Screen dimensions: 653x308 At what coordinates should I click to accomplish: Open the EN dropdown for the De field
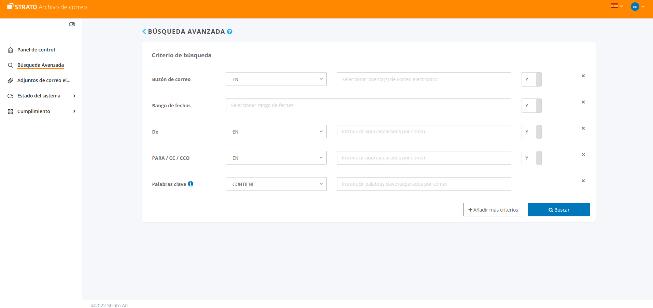click(x=276, y=132)
